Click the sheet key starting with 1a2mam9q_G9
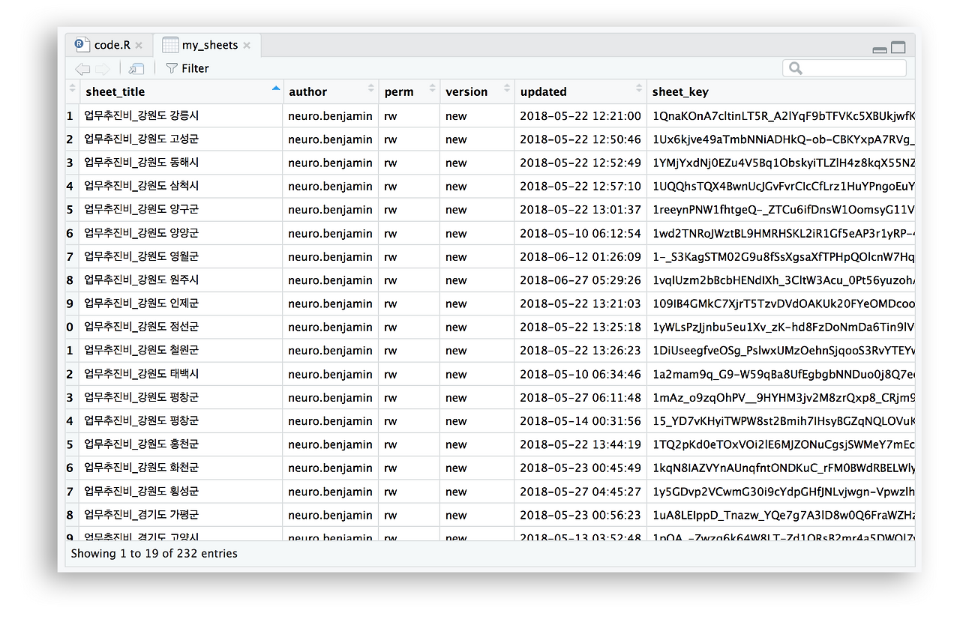 point(784,374)
